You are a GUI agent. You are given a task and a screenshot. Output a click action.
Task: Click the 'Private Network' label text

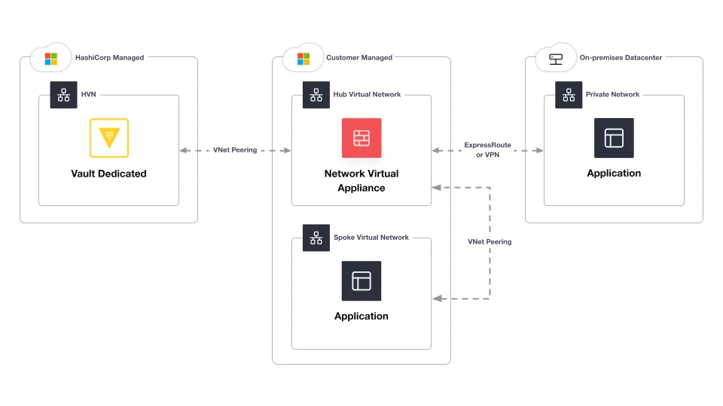(x=612, y=95)
